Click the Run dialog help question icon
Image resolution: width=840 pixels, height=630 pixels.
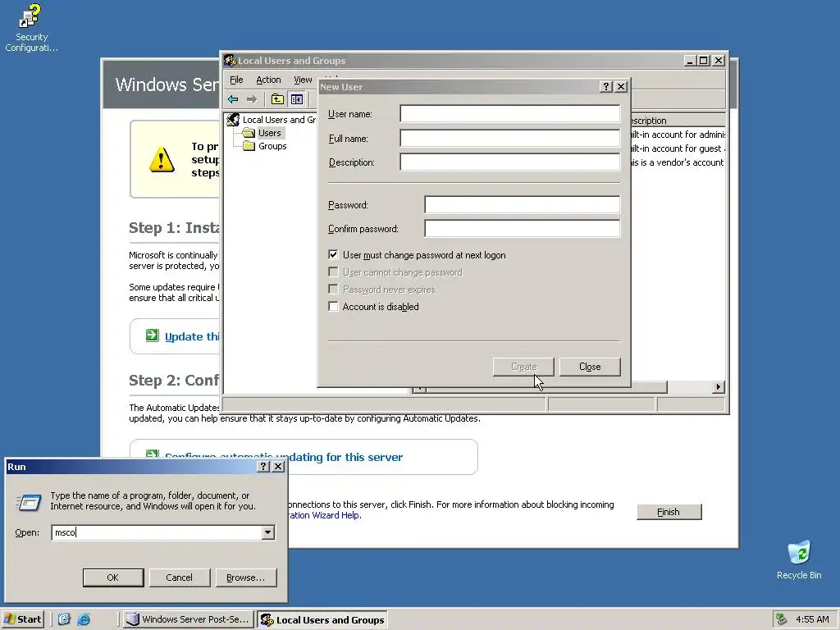click(263, 467)
